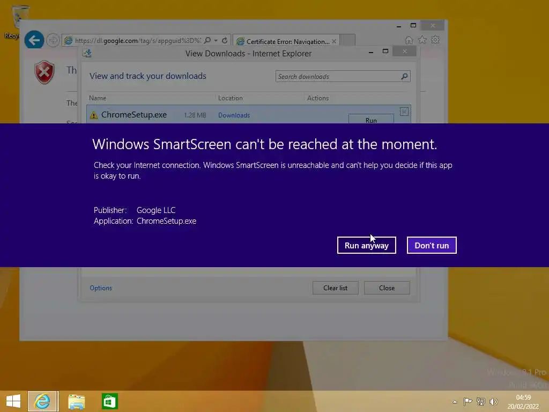Click the network tray icon

(481, 401)
